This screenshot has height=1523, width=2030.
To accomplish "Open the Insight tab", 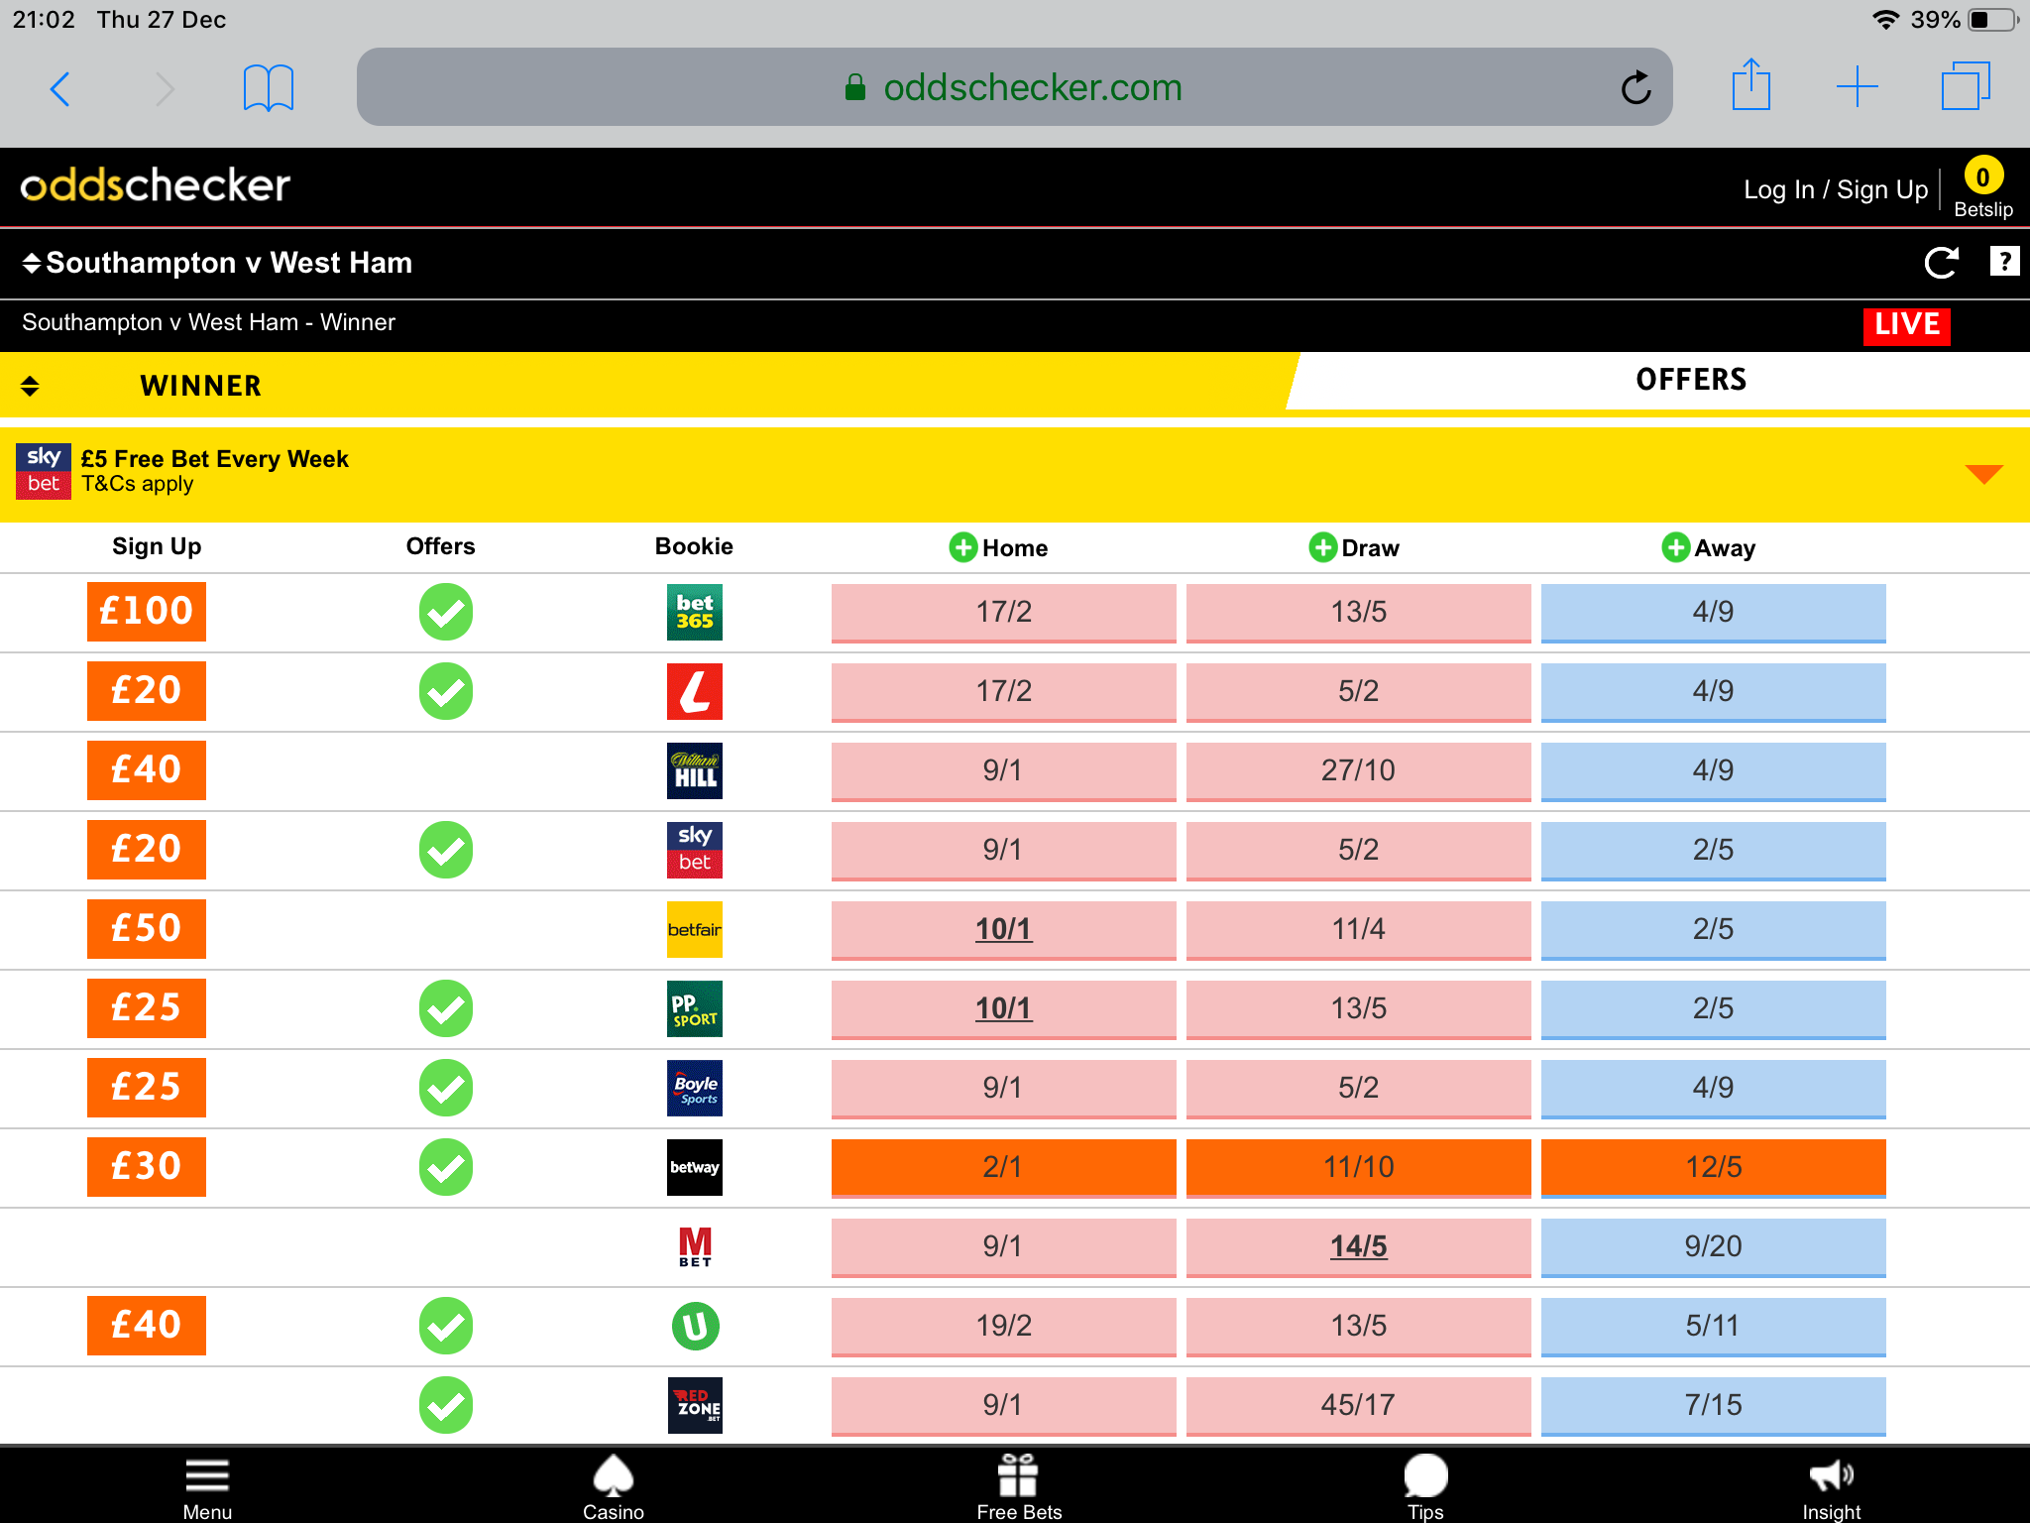I will (1831, 1487).
